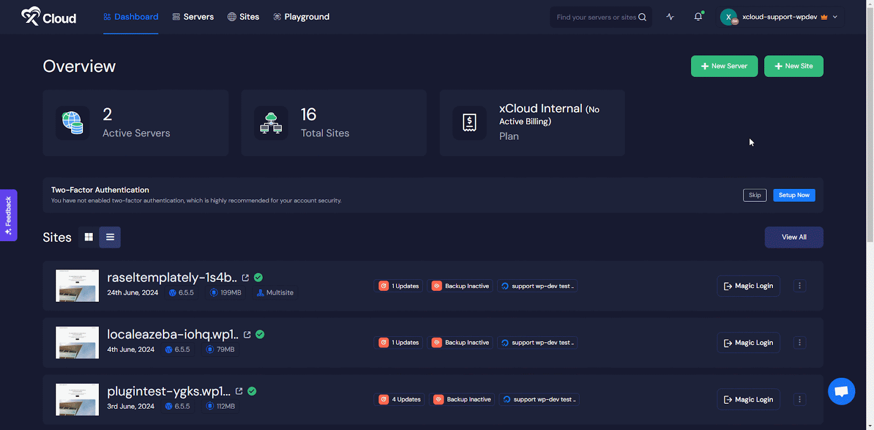
Task: Open the Feedback side tab
Action: (x=8, y=215)
